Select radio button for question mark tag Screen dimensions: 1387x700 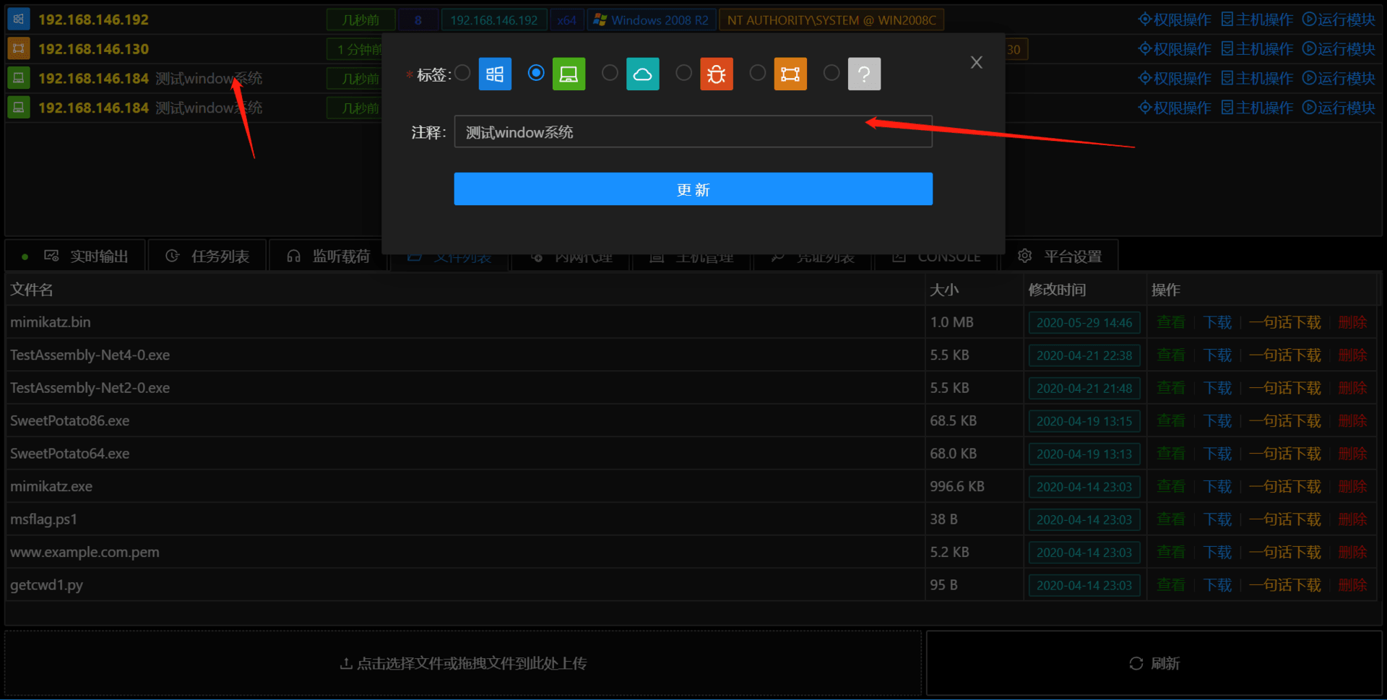[831, 72]
